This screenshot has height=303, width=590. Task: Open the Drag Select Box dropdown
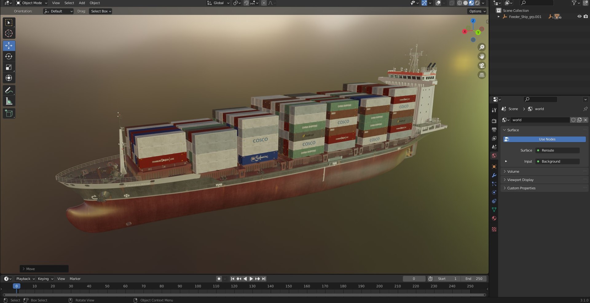[100, 11]
